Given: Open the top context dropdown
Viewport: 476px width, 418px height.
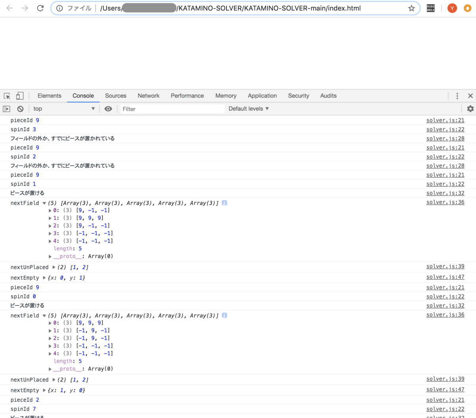Looking at the screenshot, I should pyautogui.click(x=64, y=109).
